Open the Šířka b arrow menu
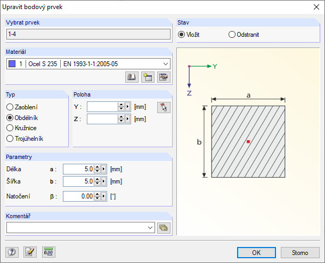325x263 pixels. click(x=104, y=181)
